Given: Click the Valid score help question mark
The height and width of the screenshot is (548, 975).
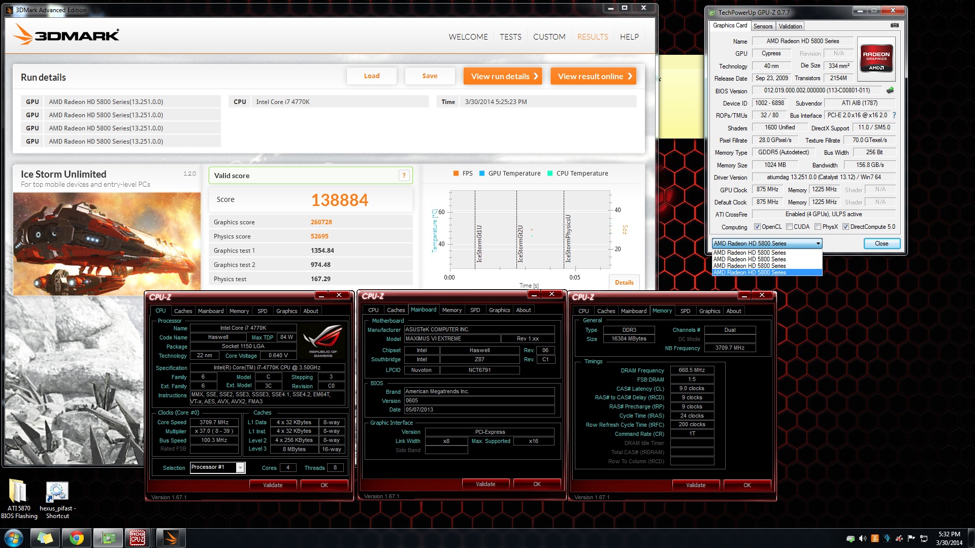Looking at the screenshot, I should [404, 176].
